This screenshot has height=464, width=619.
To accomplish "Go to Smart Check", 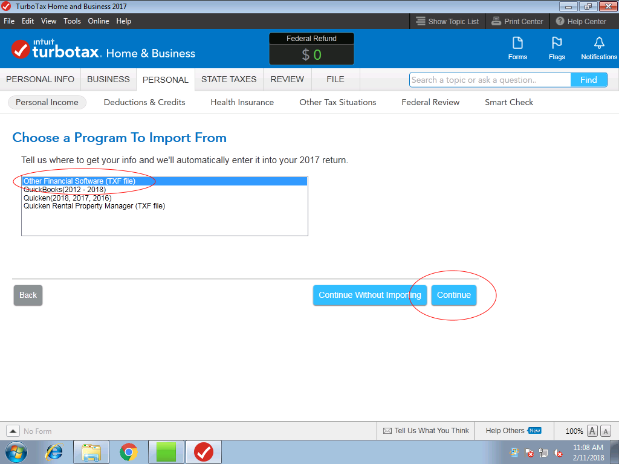I will [509, 102].
